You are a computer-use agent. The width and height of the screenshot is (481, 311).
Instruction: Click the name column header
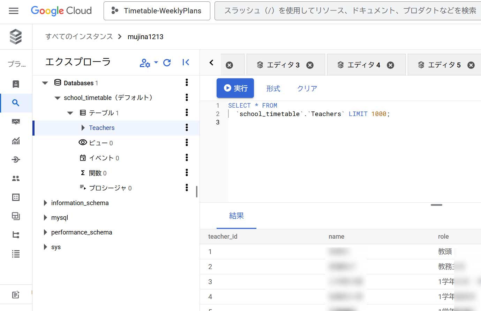pos(336,237)
